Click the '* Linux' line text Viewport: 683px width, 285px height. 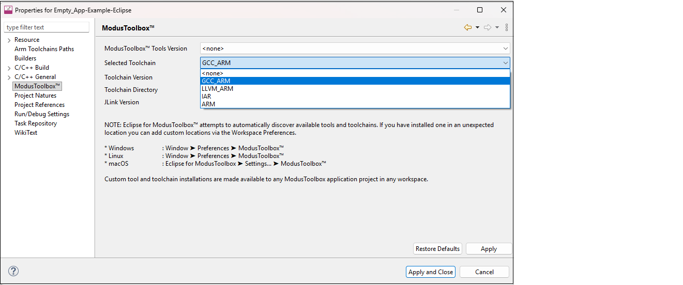[x=194, y=156]
